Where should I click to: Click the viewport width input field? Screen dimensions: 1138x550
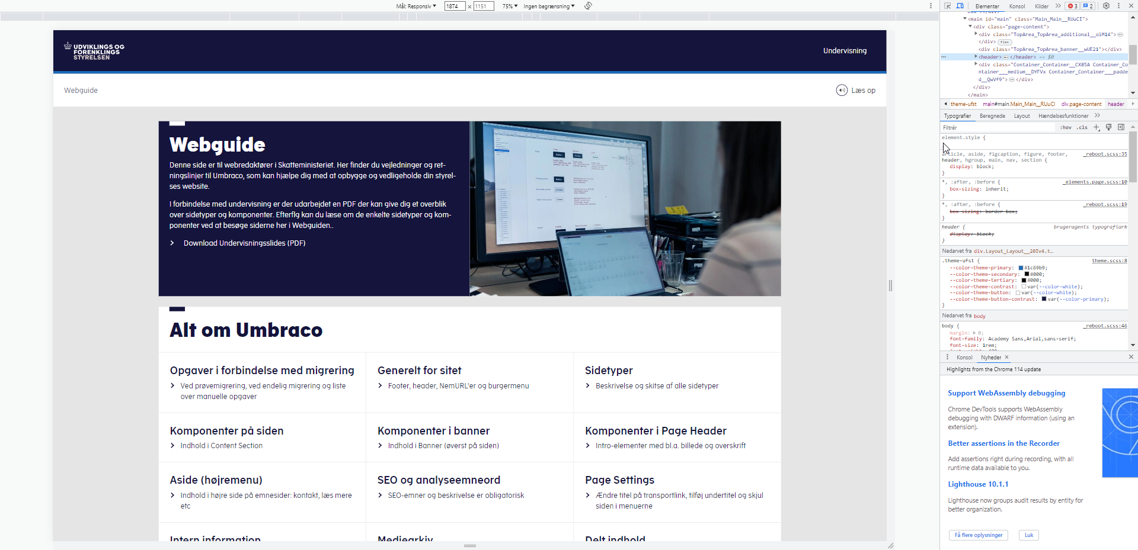(x=455, y=7)
